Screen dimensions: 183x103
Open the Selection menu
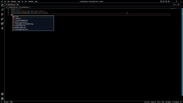point(13,1)
